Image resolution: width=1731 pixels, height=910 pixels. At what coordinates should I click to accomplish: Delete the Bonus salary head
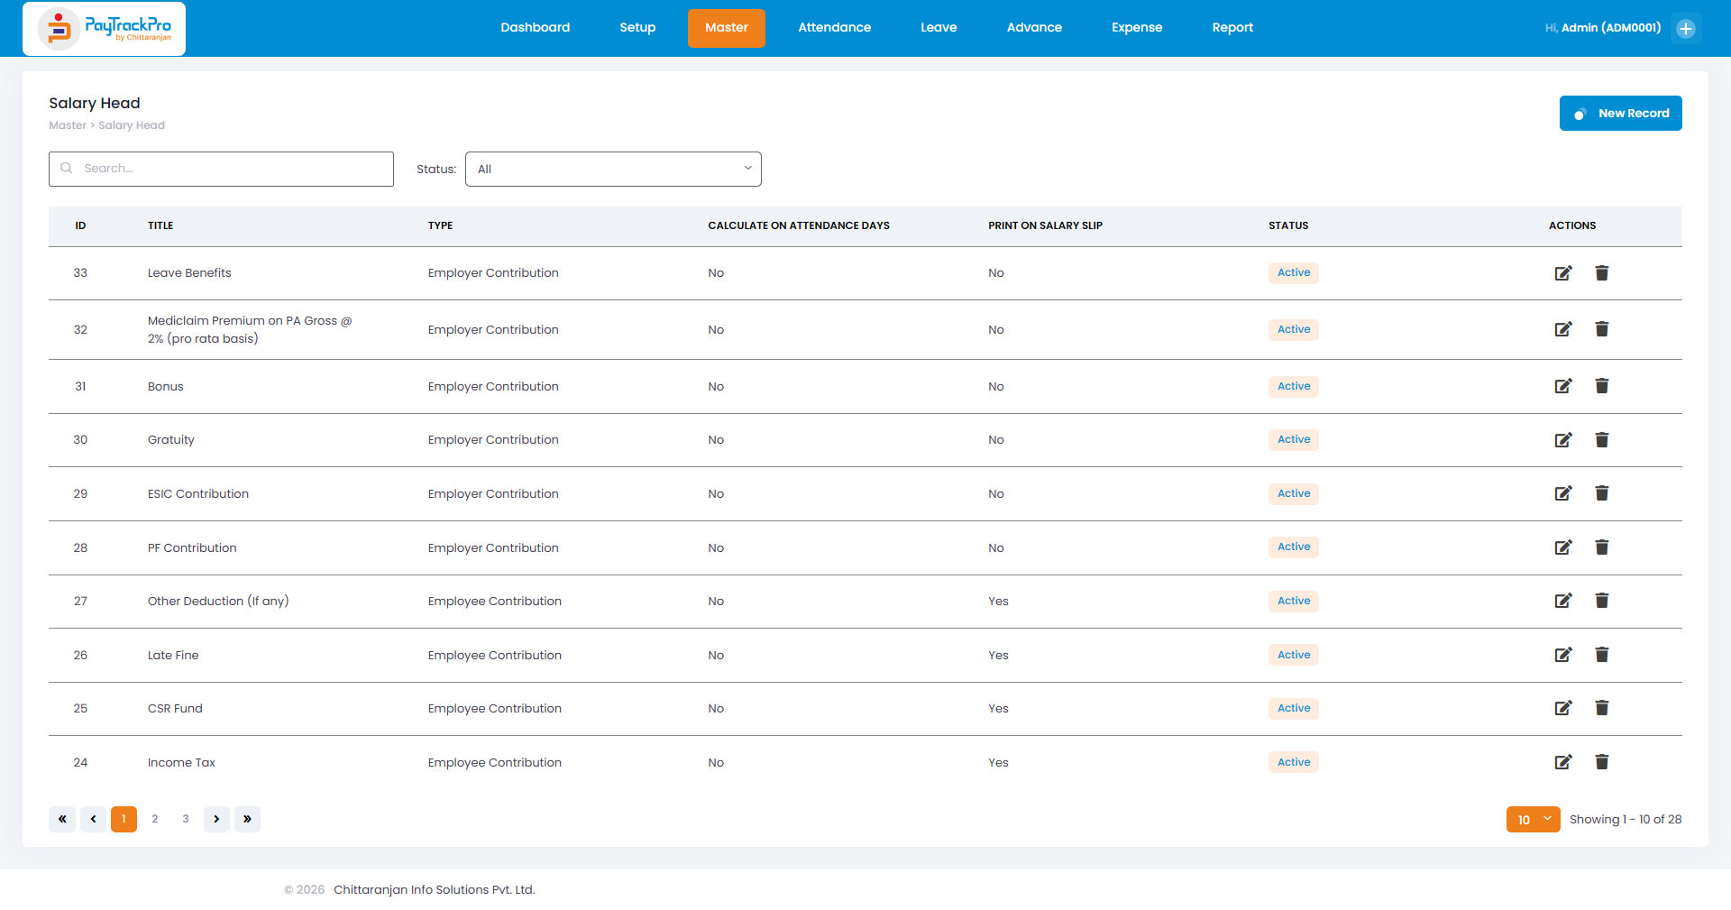(1602, 386)
